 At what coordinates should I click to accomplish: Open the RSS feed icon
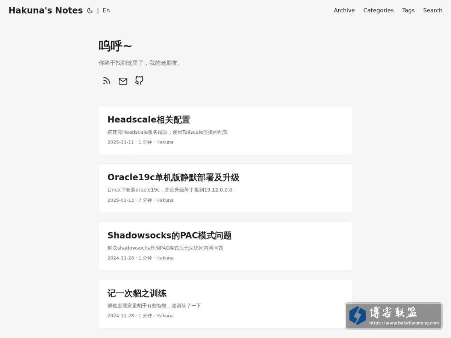pos(107,81)
